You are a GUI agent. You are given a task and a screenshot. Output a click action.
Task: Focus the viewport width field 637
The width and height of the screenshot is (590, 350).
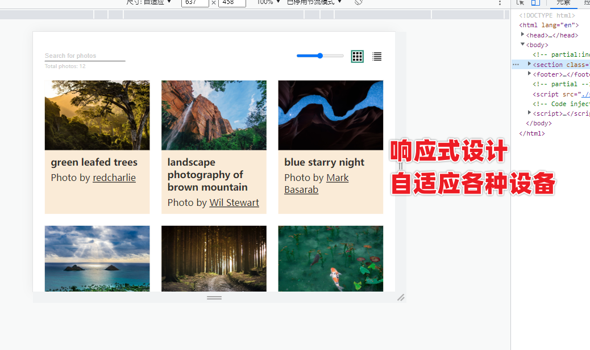195,3
